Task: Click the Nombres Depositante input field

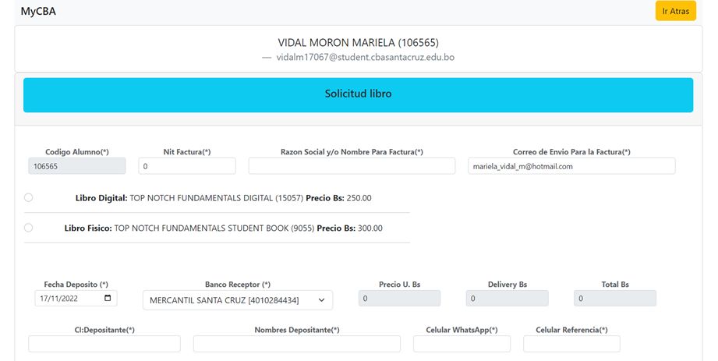Action: pos(296,344)
